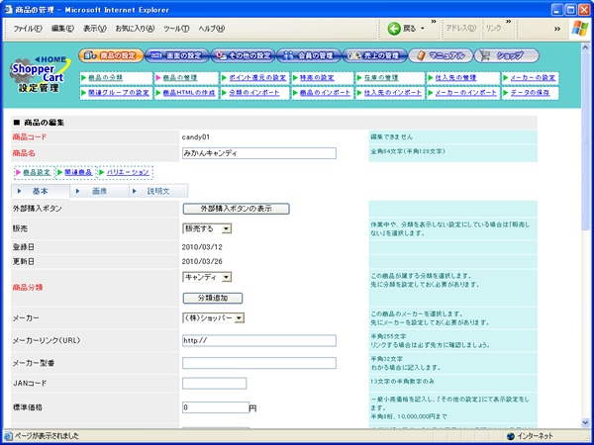Open the メーカーのインポート link

tap(466, 93)
